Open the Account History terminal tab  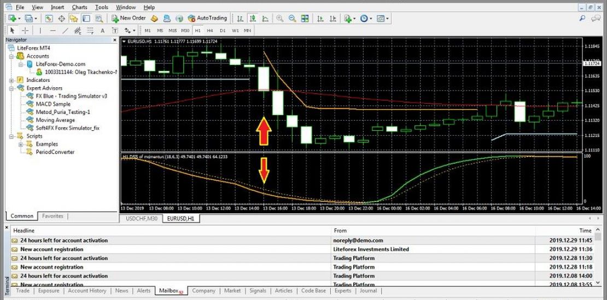87,291
